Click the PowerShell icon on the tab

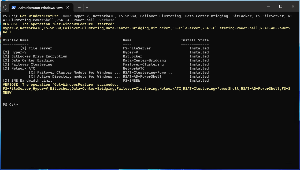[x=13, y=8]
